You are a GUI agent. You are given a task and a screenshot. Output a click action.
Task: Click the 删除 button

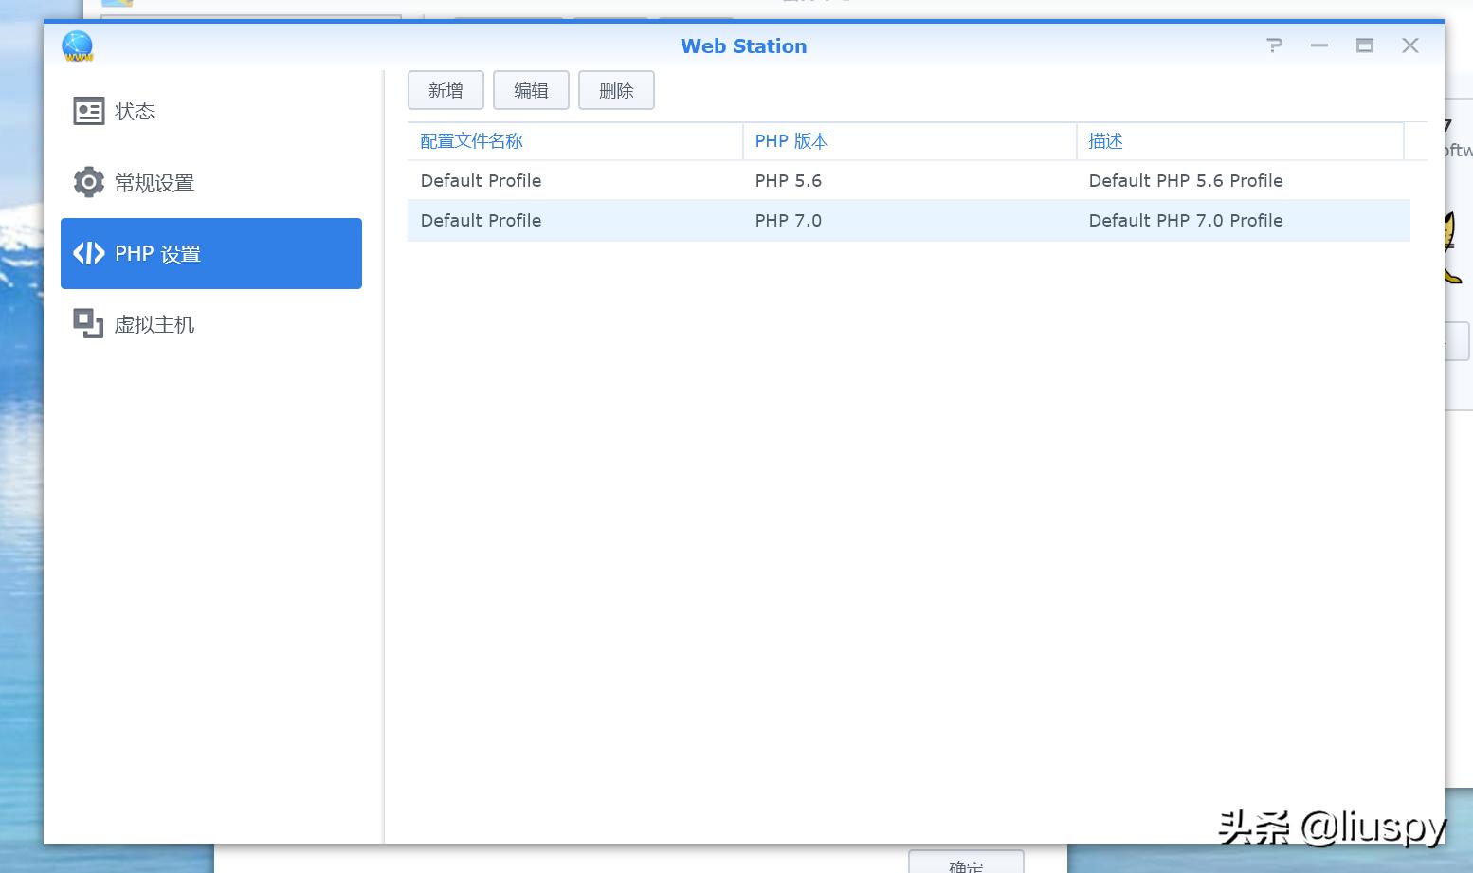click(616, 90)
